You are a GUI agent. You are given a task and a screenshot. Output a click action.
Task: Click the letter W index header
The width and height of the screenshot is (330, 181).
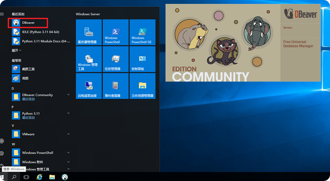pos(13,144)
